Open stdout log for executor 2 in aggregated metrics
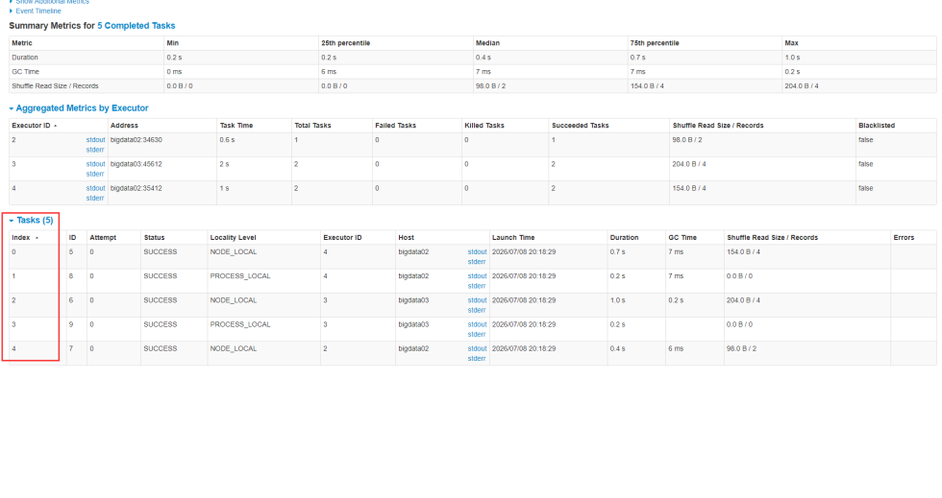The width and height of the screenshot is (942, 498). click(x=95, y=138)
